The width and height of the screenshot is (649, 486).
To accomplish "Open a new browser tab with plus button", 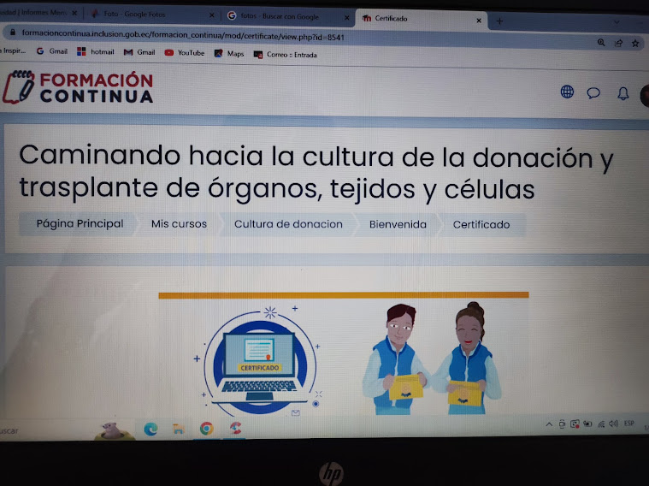I will pos(499,21).
